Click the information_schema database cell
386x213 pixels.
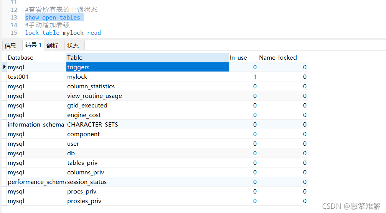pos(36,124)
